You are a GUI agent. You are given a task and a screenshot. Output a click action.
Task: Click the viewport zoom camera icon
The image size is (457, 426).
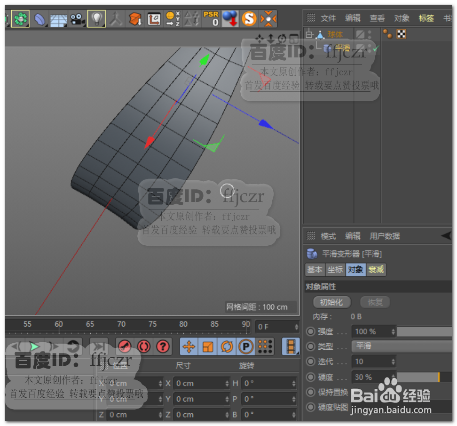(x=271, y=39)
